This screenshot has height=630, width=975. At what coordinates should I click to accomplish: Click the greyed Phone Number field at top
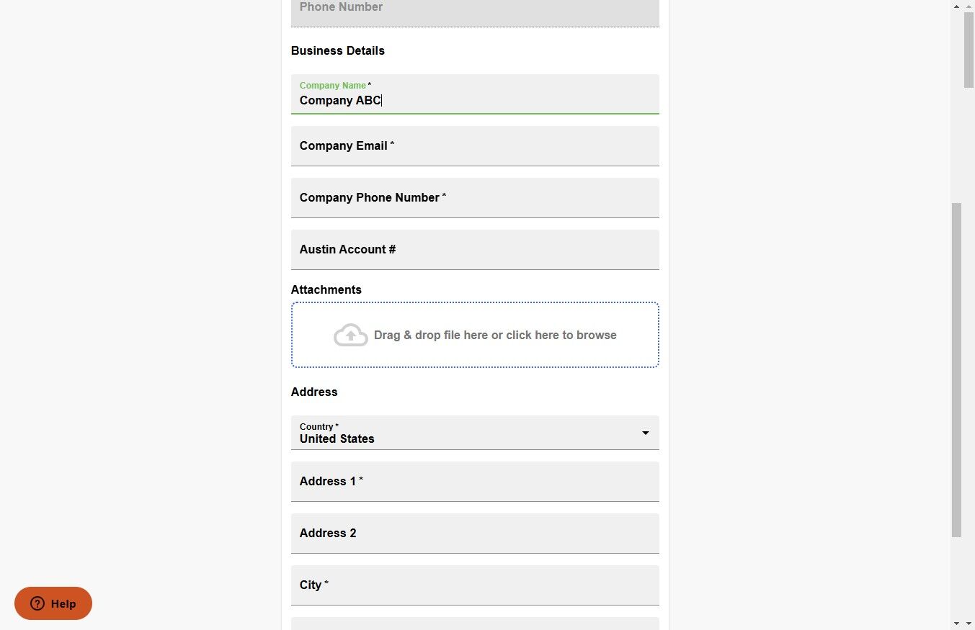point(475,10)
